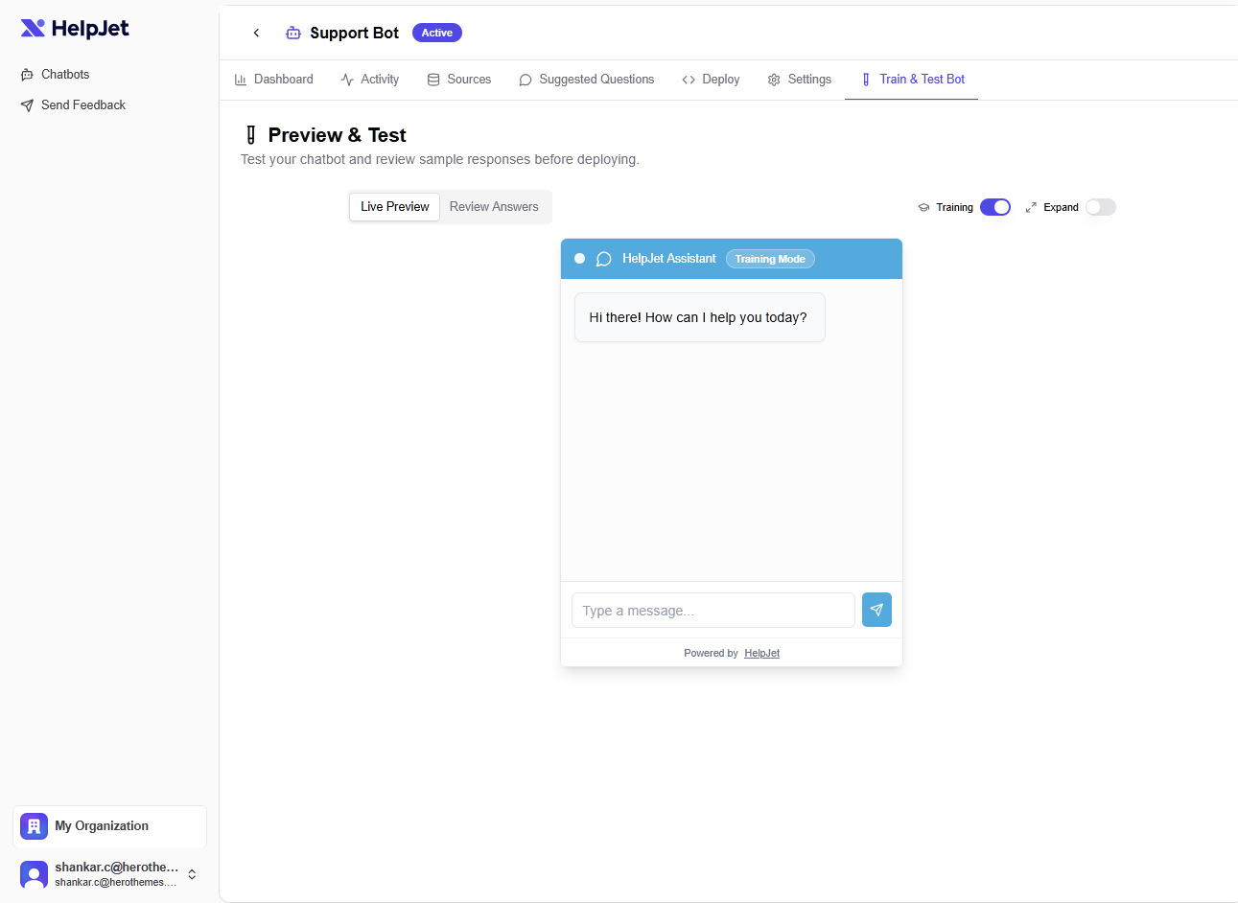Switch to Review Answers view
The height and width of the screenshot is (903, 1238).
coord(494,207)
